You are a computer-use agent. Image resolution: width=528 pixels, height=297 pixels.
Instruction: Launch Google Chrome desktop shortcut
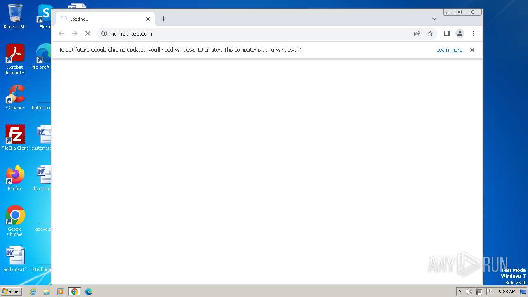point(15,221)
